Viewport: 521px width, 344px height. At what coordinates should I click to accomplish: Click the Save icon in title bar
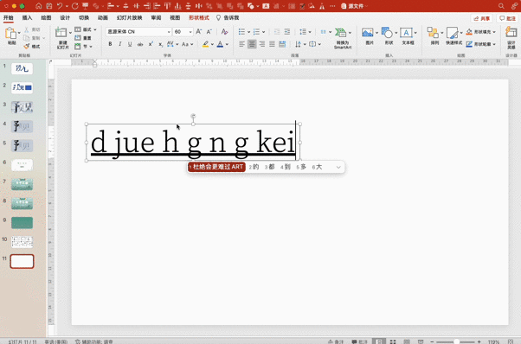[49, 6]
